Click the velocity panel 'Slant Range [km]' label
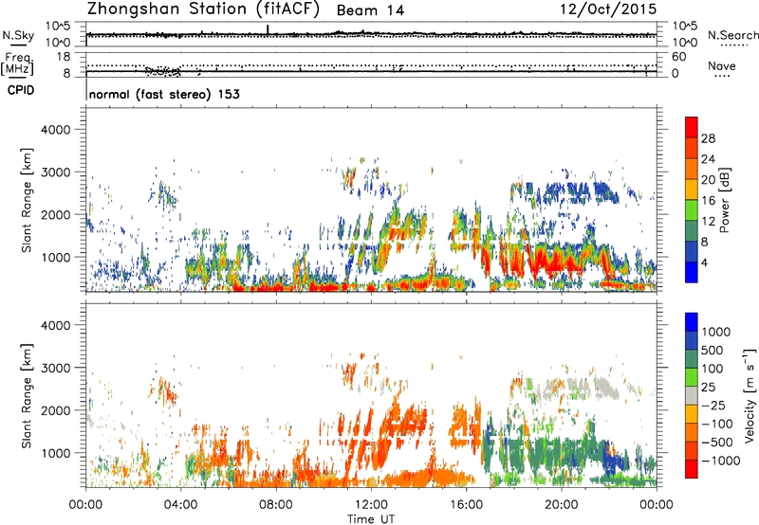The height and width of the screenshot is (525, 759). [x=27, y=395]
